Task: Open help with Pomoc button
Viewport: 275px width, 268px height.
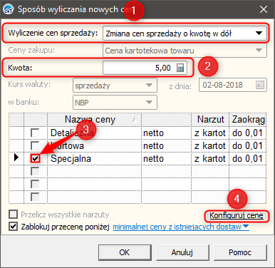Action: click(x=240, y=252)
